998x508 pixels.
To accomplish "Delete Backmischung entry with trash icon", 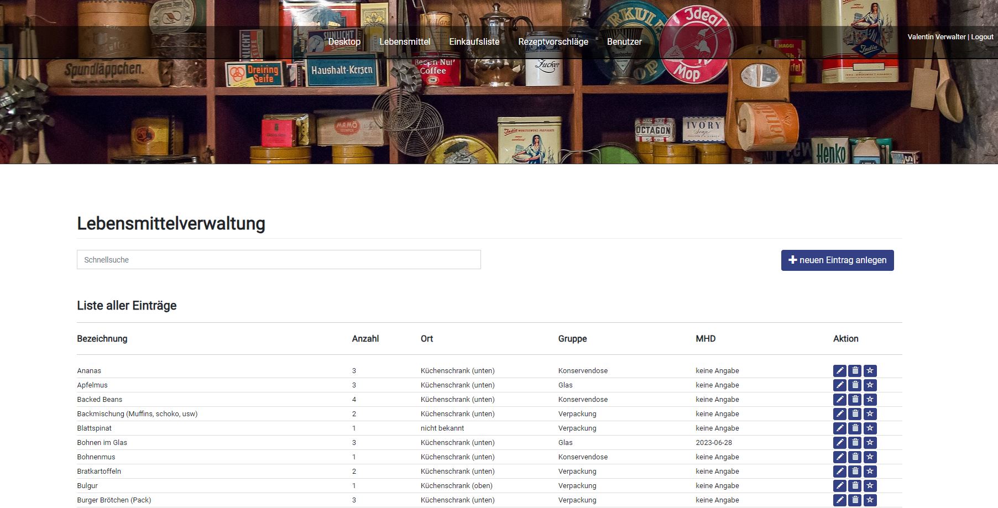I will (855, 413).
